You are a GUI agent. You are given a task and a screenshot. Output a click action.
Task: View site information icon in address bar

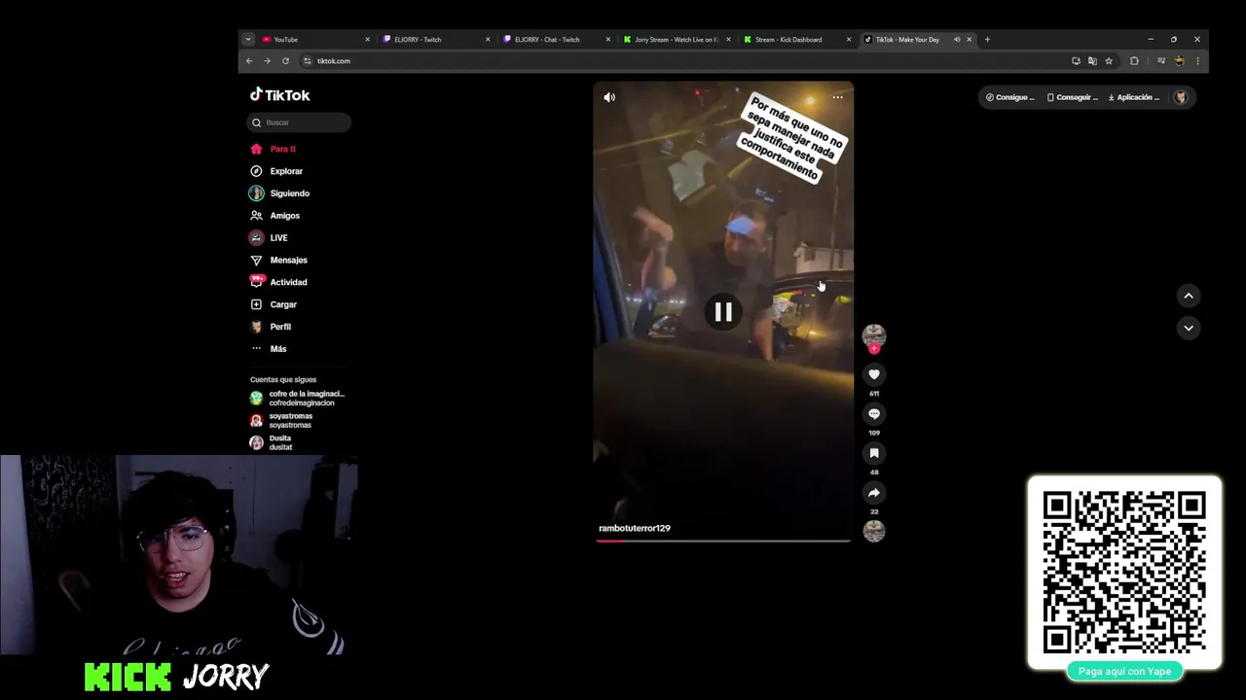click(x=308, y=61)
